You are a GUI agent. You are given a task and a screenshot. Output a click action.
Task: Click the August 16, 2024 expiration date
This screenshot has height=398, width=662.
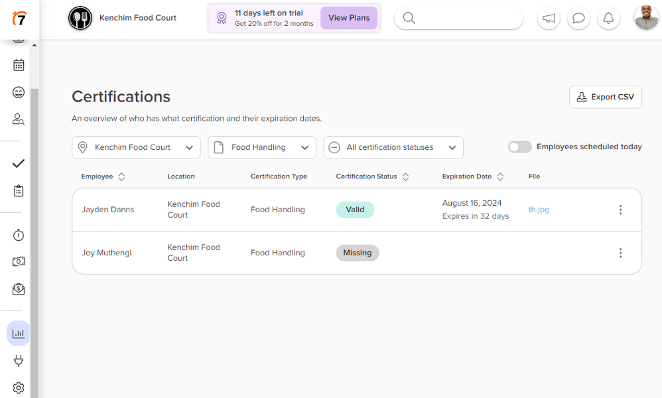click(x=472, y=203)
